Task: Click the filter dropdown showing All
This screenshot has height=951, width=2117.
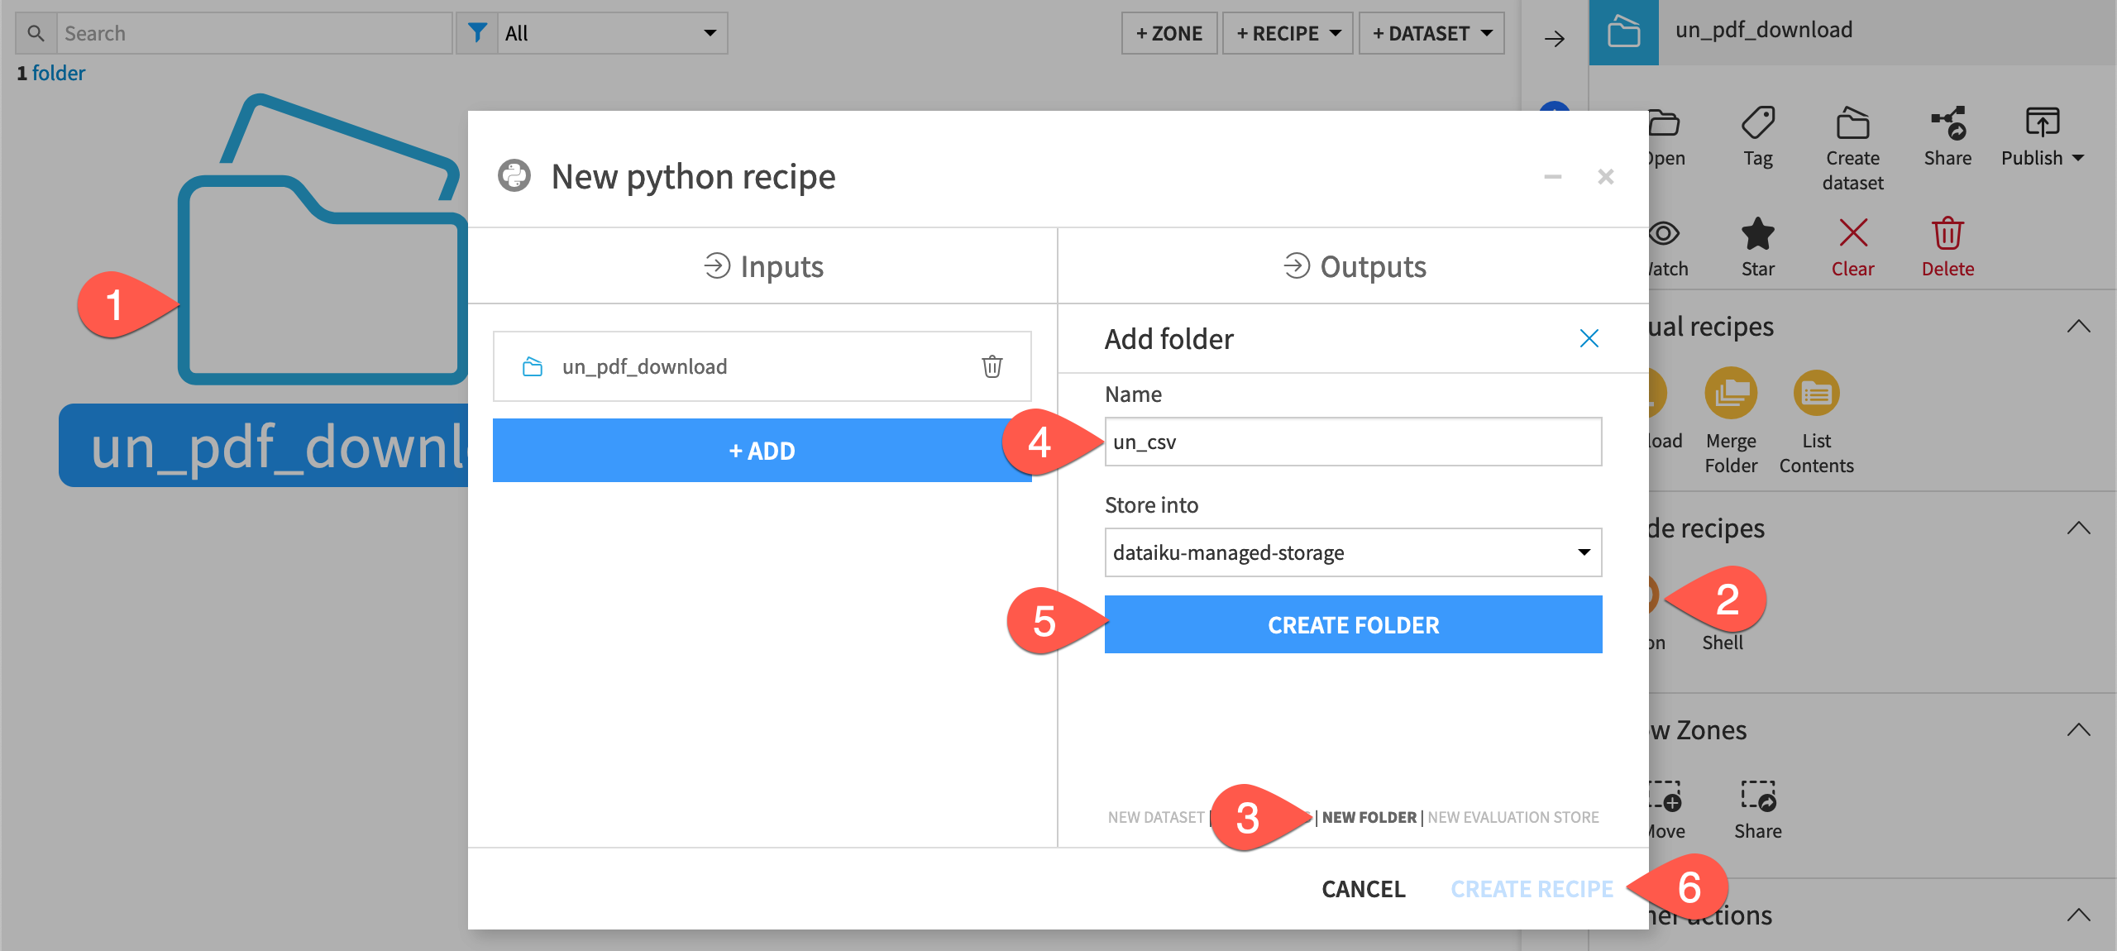Action: (x=606, y=30)
